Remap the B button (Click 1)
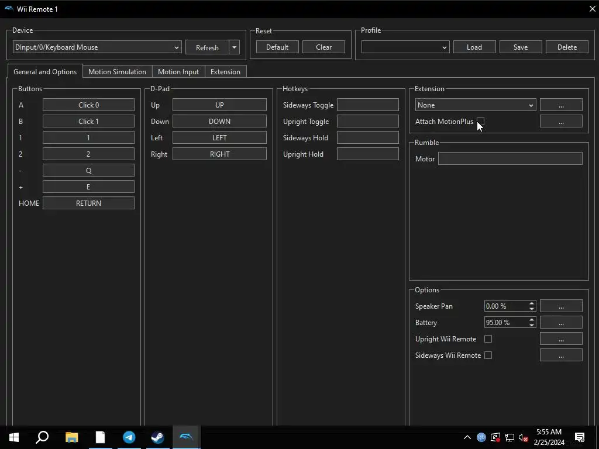The width and height of the screenshot is (599, 449). [89, 122]
